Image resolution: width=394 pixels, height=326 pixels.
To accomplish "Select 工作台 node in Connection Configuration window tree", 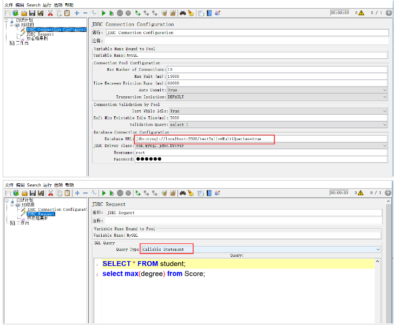I will (x=22, y=43).
